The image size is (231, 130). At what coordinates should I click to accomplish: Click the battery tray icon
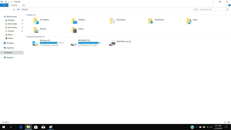[x=204, y=127]
